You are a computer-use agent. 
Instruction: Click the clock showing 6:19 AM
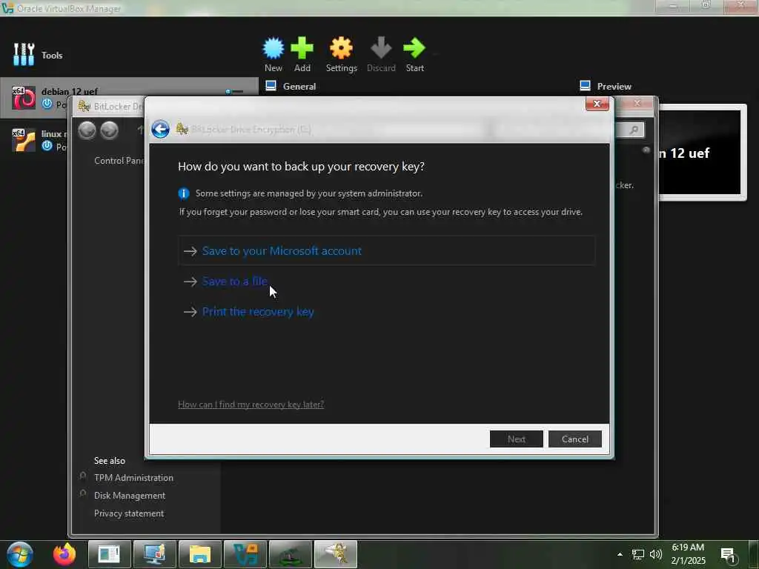click(688, 548)
